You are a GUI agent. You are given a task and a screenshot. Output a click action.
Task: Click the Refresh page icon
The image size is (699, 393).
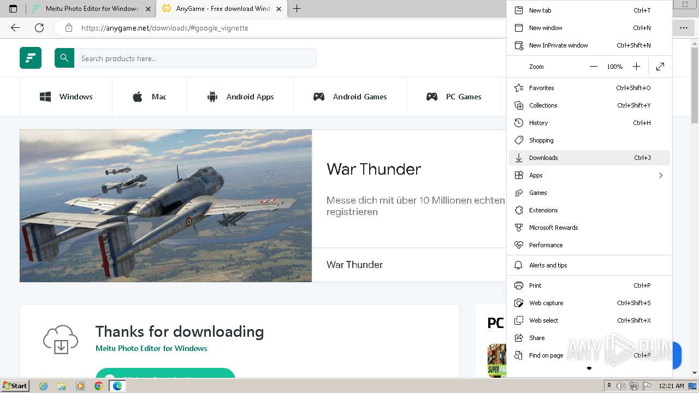pyautogui.click(x=39, y=28)
